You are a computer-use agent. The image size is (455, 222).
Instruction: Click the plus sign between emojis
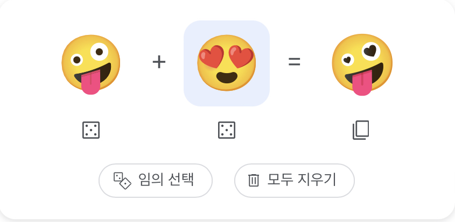point(159,62)
